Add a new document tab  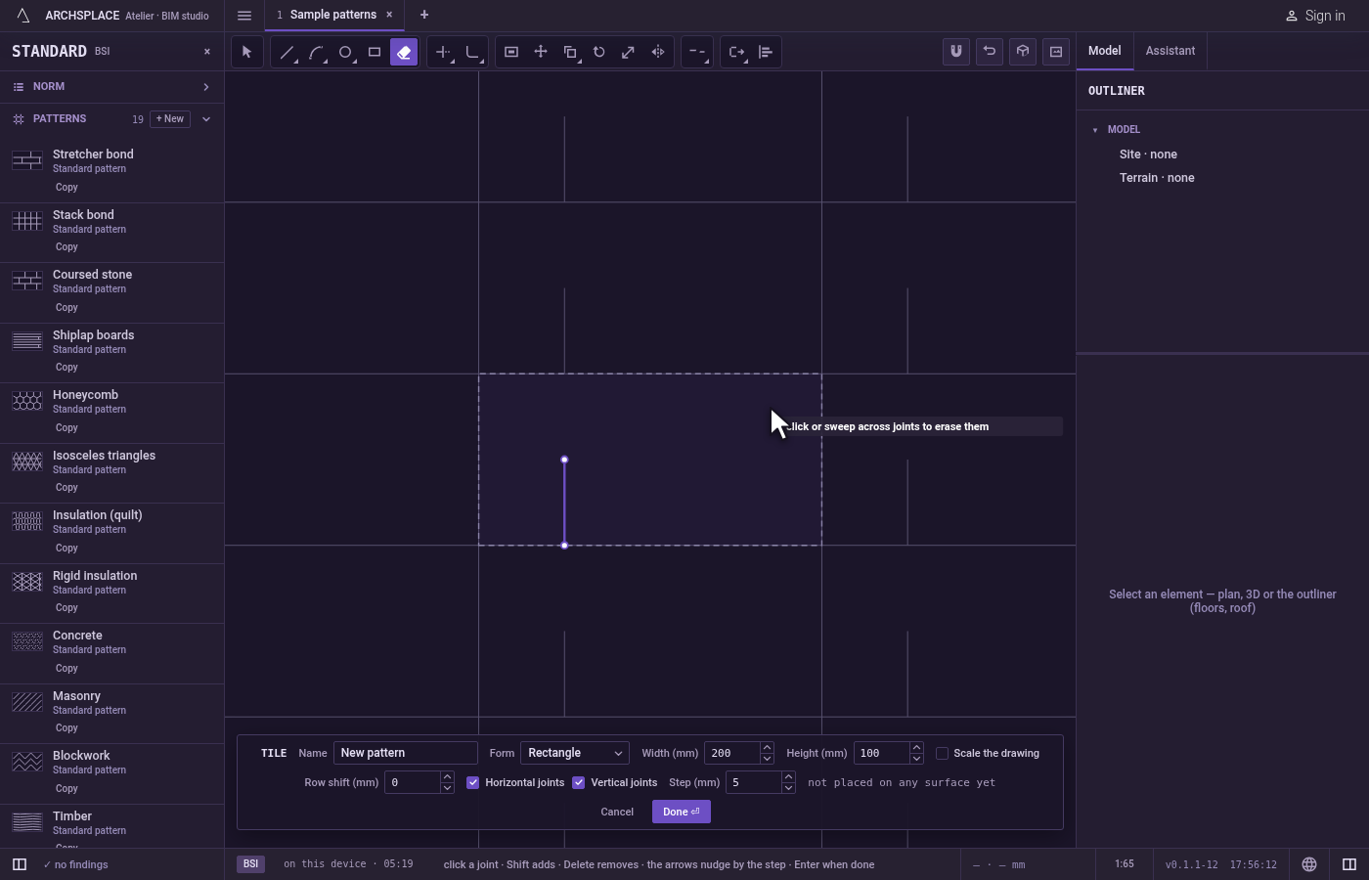[424, 15]
